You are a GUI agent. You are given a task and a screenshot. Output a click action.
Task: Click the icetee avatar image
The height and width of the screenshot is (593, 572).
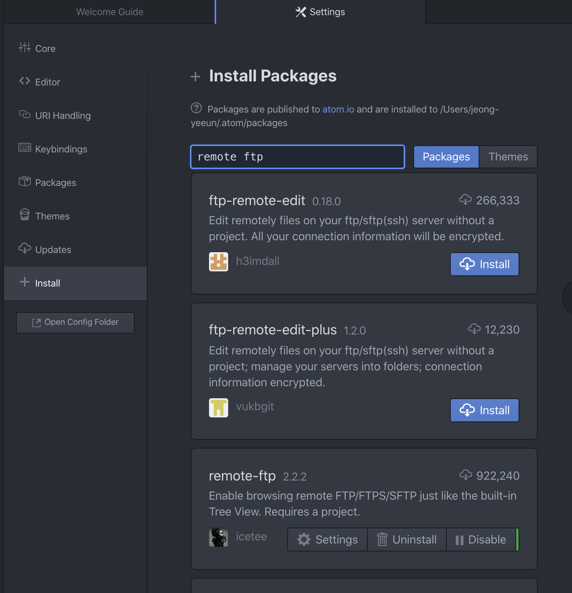click(x=219, y=537)
